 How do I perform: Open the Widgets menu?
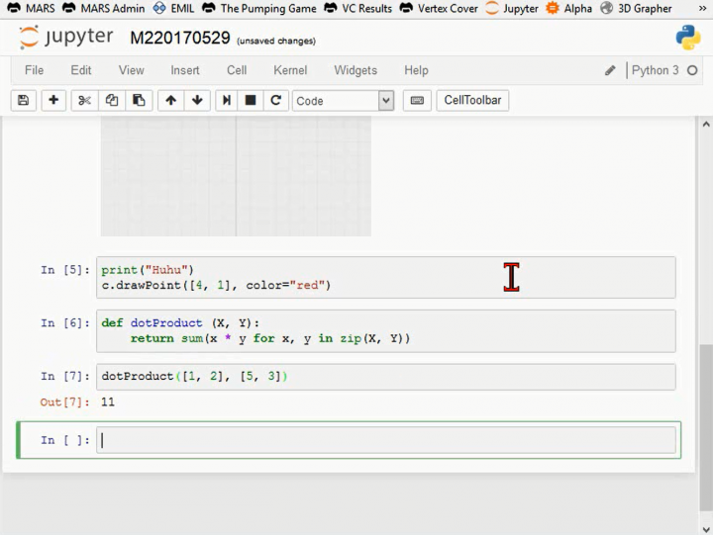coord(356,70)
